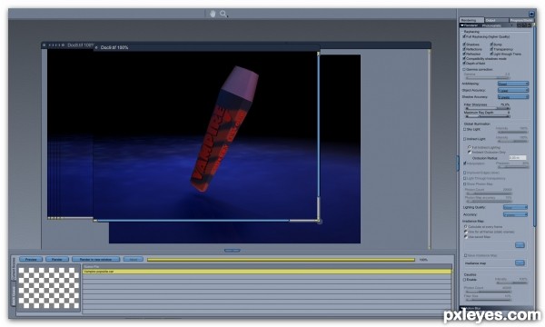Select the magnifier zoom tool
The width and height of the screenshot is (545, 327).
point(223,14)
